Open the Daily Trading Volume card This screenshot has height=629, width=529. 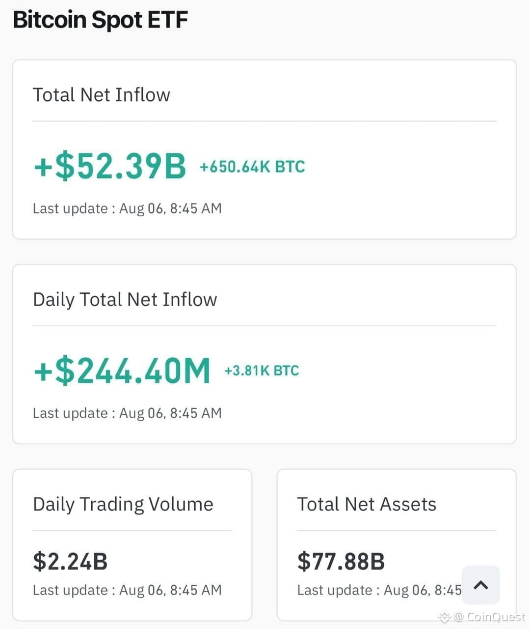click(x=132, y=544)
